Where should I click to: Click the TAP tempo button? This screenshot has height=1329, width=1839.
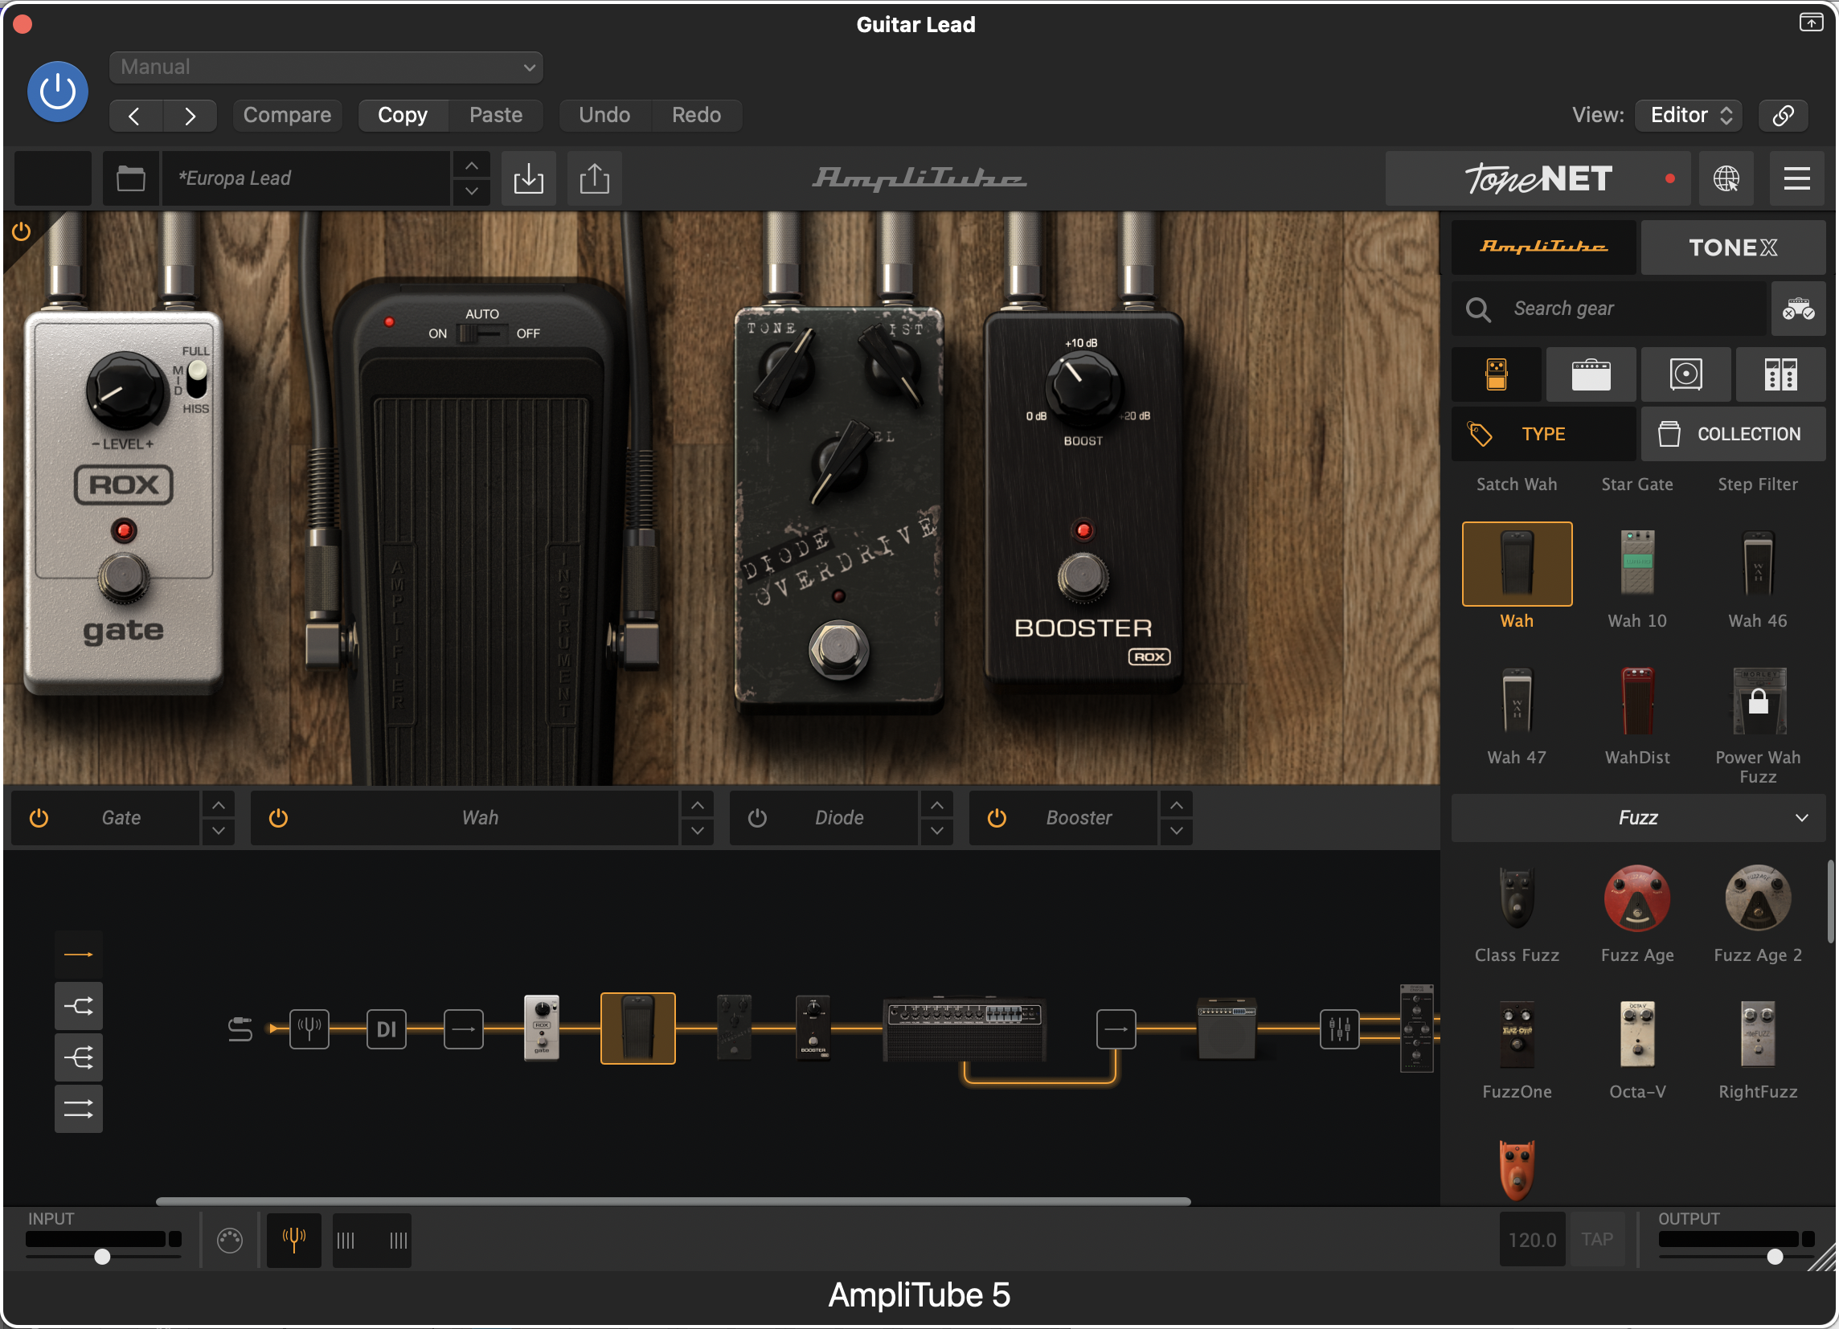point(1596,1239)
